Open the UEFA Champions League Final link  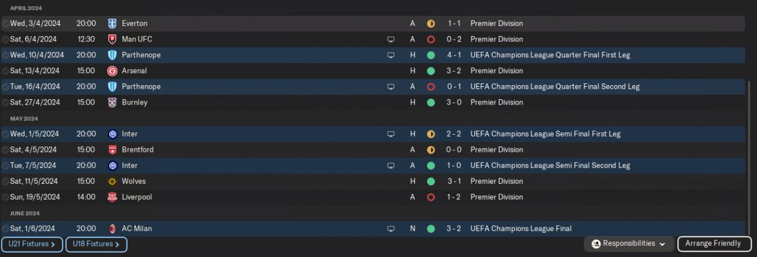tap(520, 229)
